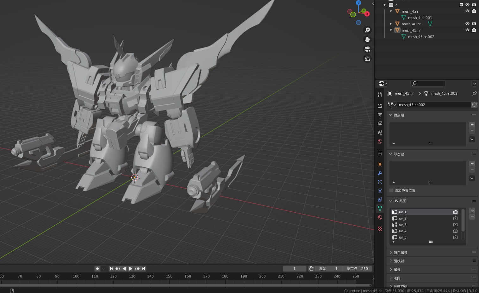This screenshot has width=479, height=293.
Task: Open Tool properties tab
Action: [380, 94]
